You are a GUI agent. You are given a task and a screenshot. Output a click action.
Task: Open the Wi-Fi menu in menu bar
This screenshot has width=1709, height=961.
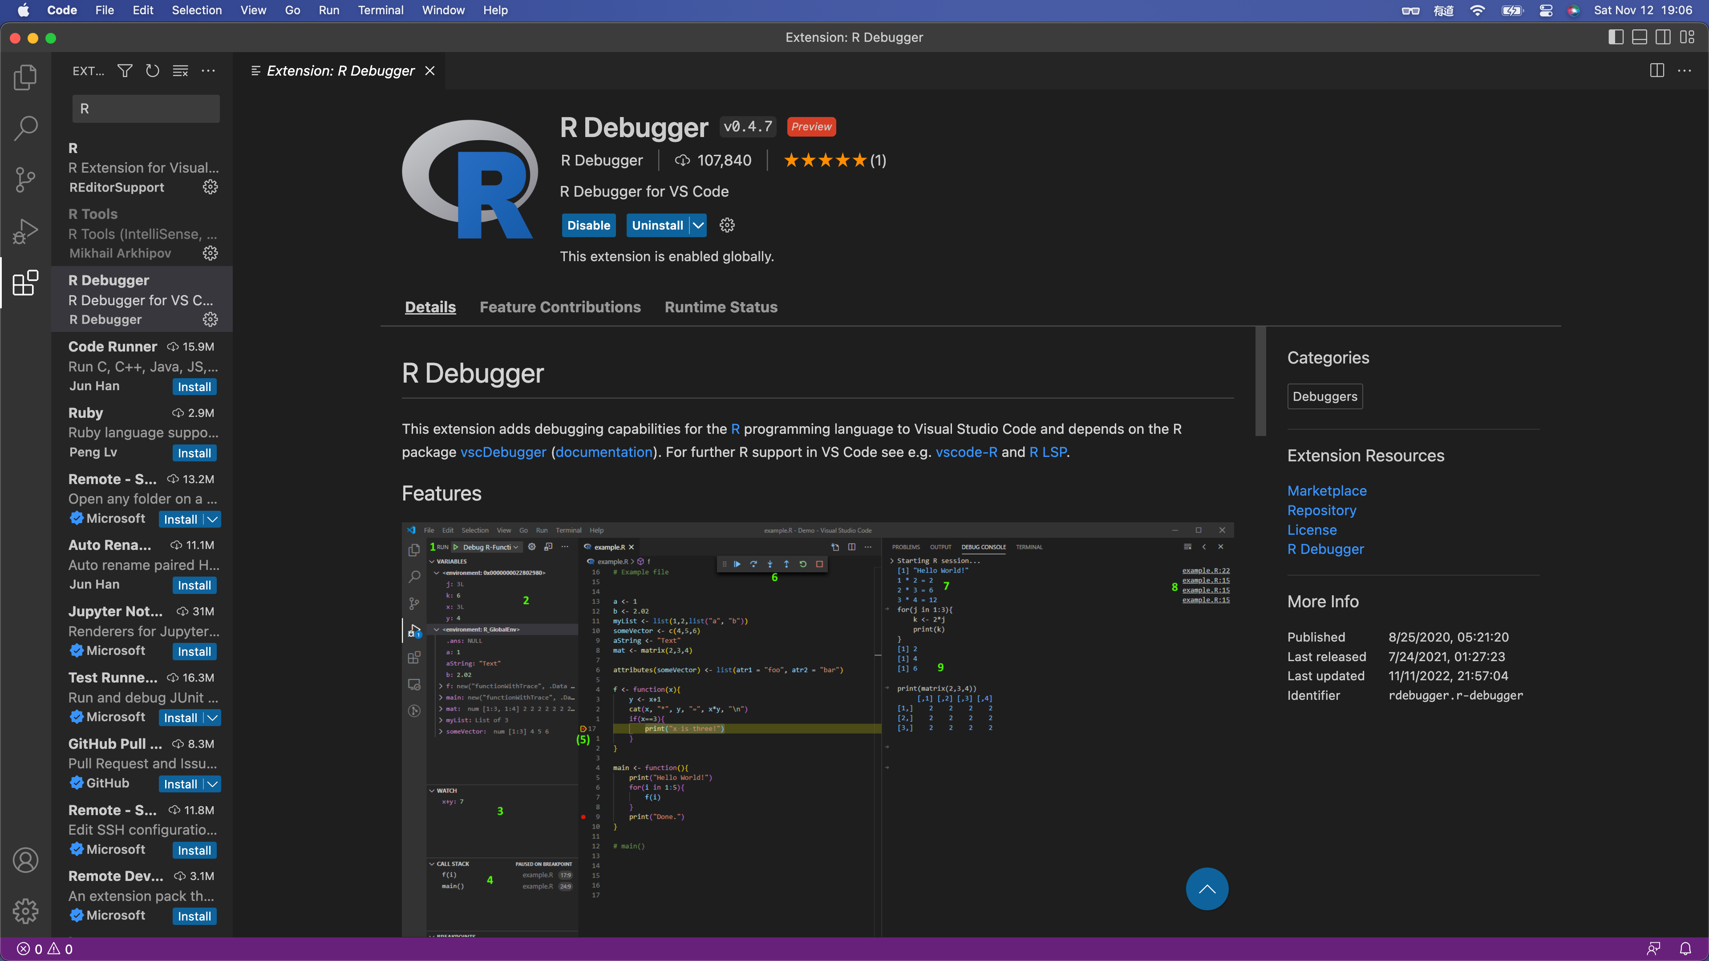click(1478, 10)
